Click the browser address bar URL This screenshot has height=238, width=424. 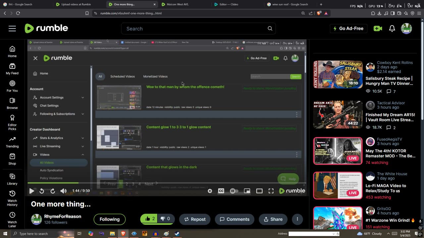[131, 13]
